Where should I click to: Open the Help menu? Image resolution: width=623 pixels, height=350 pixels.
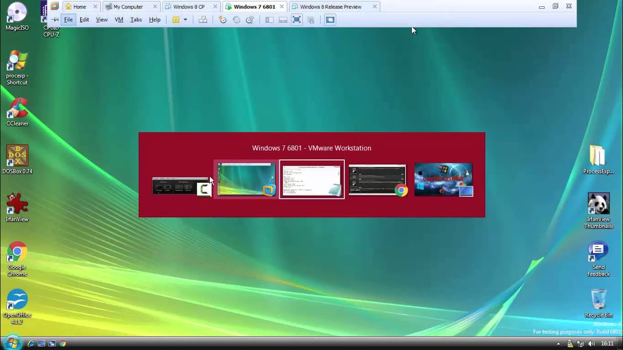point(155,20)
